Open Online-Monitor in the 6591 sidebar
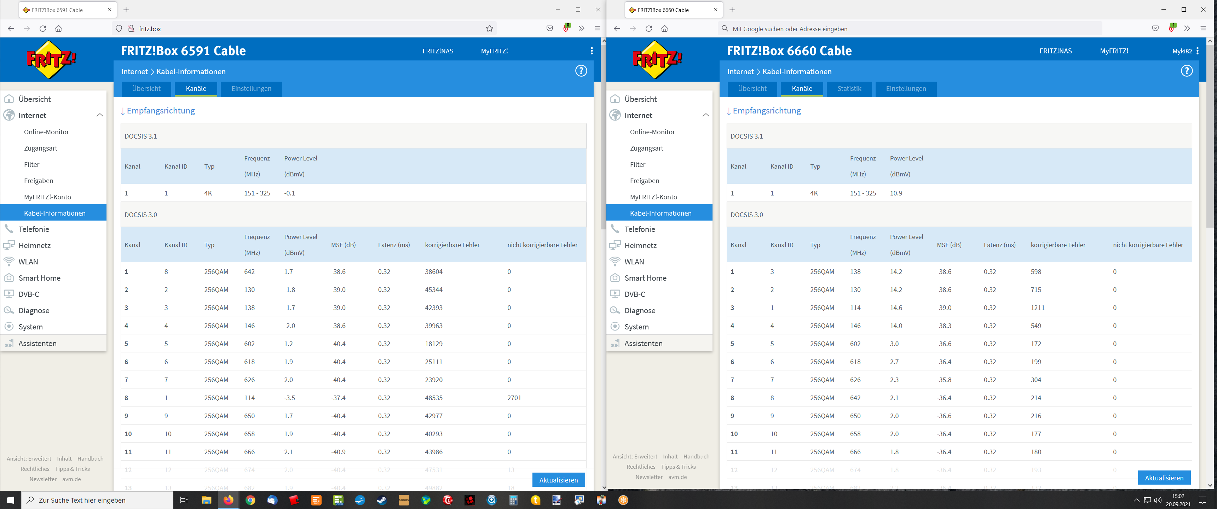Image resolution: width=1217 pixels, height=509 pixels. [46, 132]
